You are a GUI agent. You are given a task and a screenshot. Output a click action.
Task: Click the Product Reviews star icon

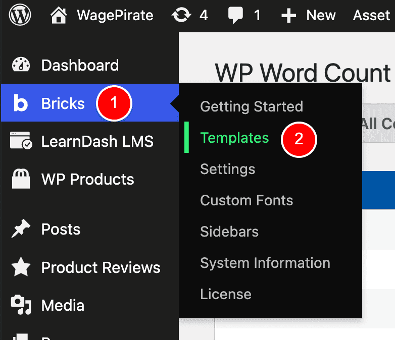tap(21, 266)
